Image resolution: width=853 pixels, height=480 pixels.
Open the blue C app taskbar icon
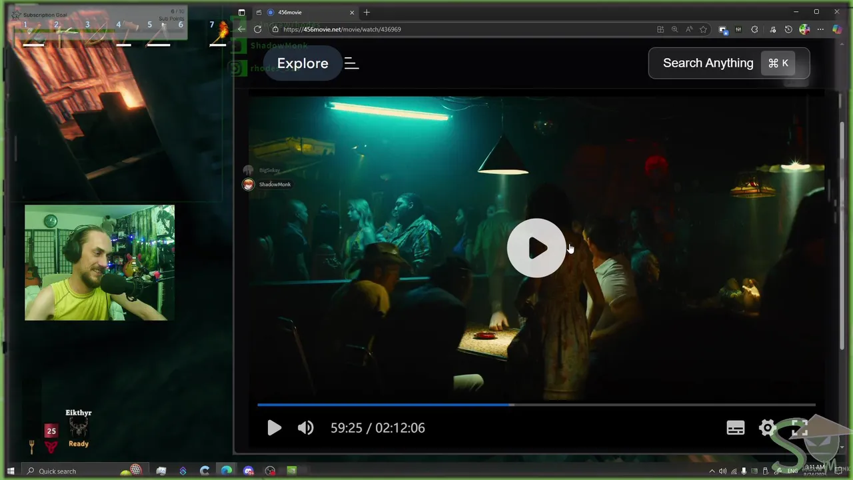click(x=205, y=471)
